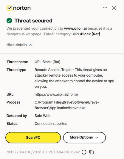Click the green Threat secured checkmark

[x=9, y=21]
